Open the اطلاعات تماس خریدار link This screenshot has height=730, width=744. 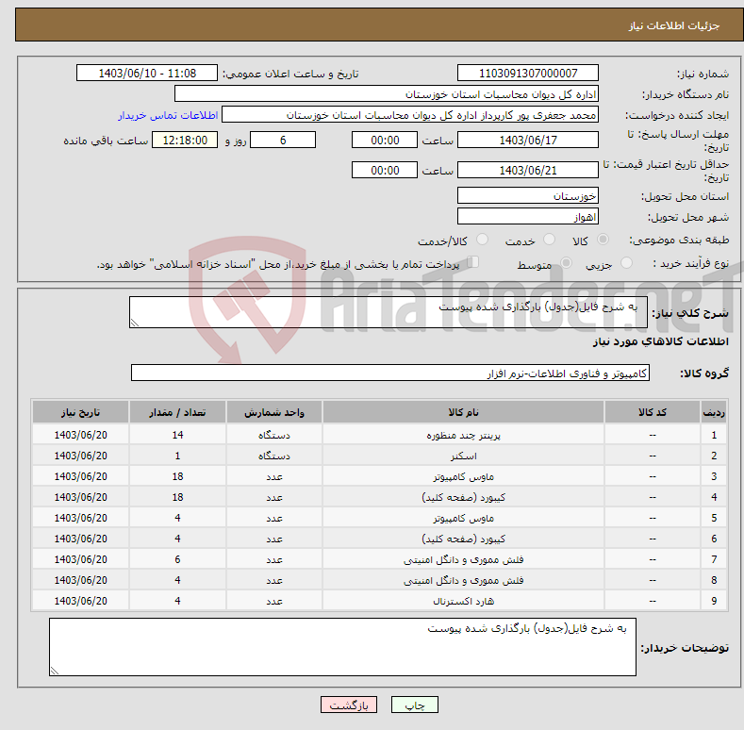168,115
